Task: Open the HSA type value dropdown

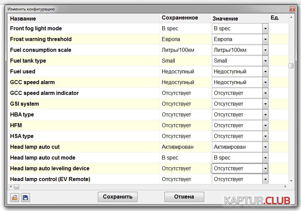Action: tap(265, 136)
